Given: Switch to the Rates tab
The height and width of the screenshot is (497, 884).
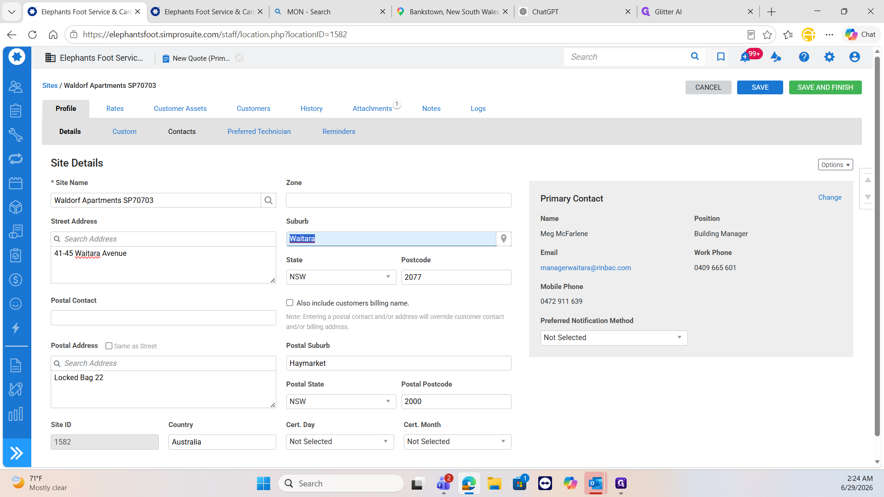Looking at the screenshot, I should click(115, 109).
